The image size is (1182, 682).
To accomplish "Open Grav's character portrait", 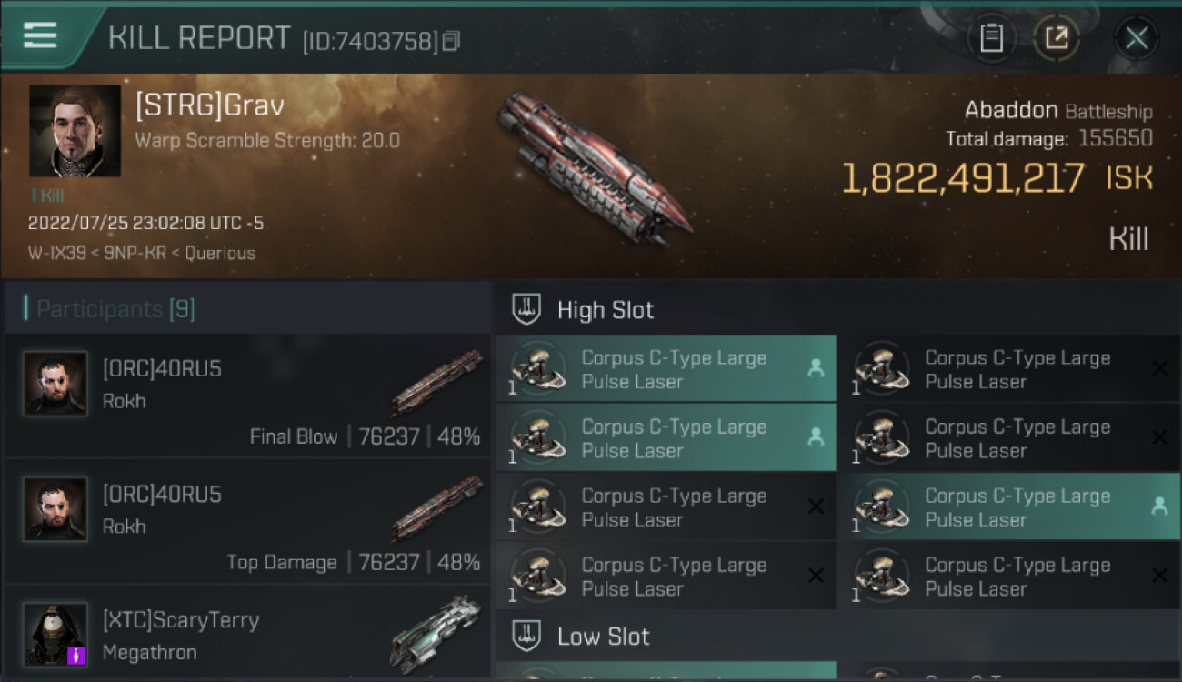I will (75, 130).
